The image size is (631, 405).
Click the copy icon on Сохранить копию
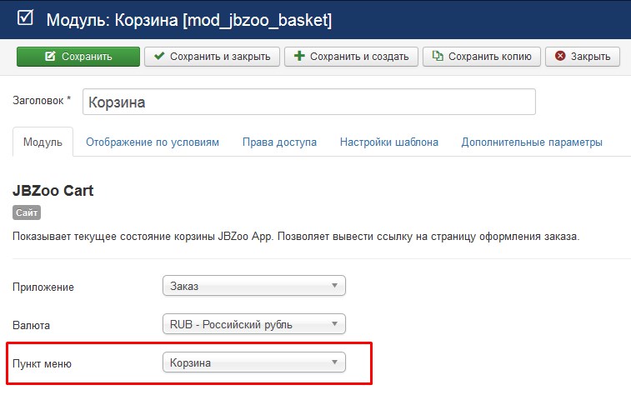438,57
